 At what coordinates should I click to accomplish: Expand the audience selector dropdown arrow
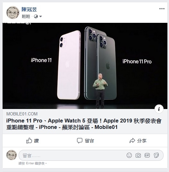(40, 17)
